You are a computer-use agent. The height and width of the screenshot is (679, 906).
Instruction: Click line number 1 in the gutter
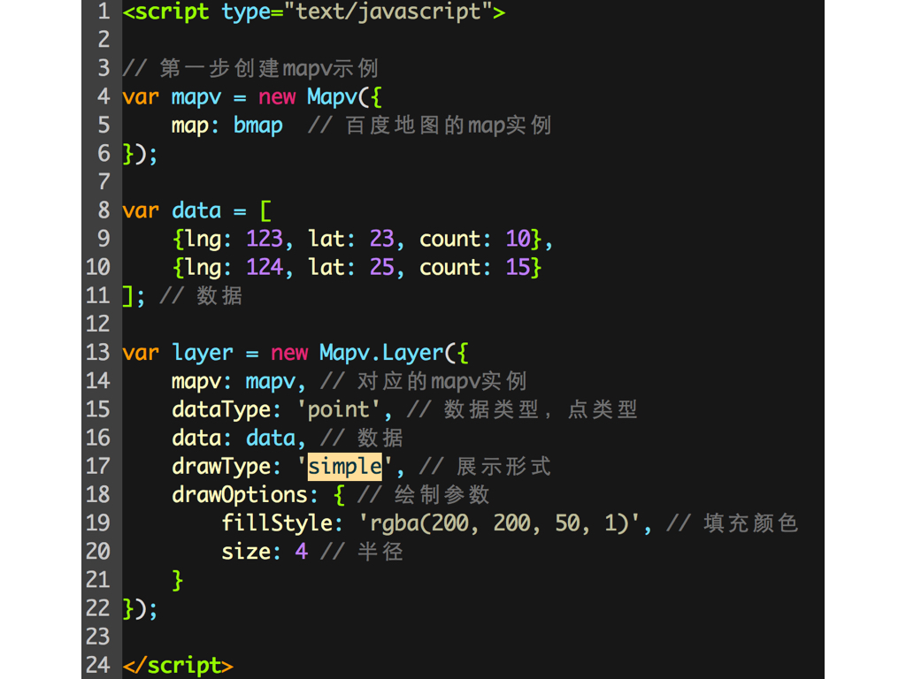point(104,12)
